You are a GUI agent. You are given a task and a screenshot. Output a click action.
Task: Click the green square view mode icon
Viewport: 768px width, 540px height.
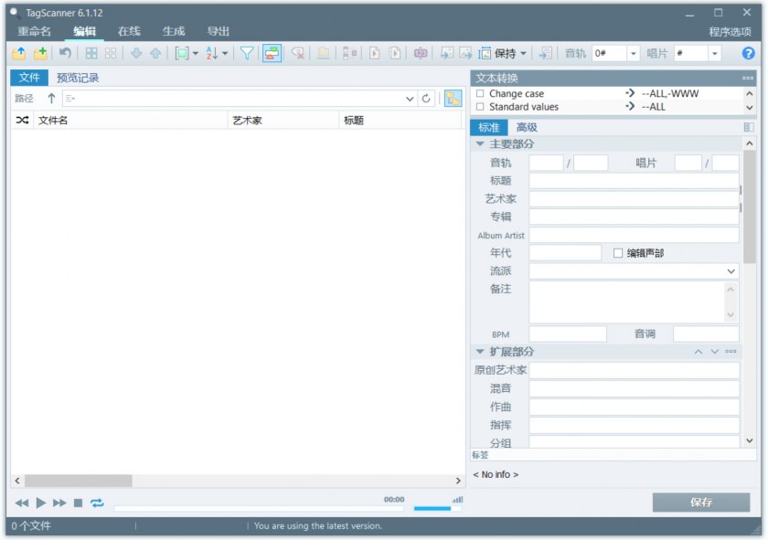pos(182,53)
